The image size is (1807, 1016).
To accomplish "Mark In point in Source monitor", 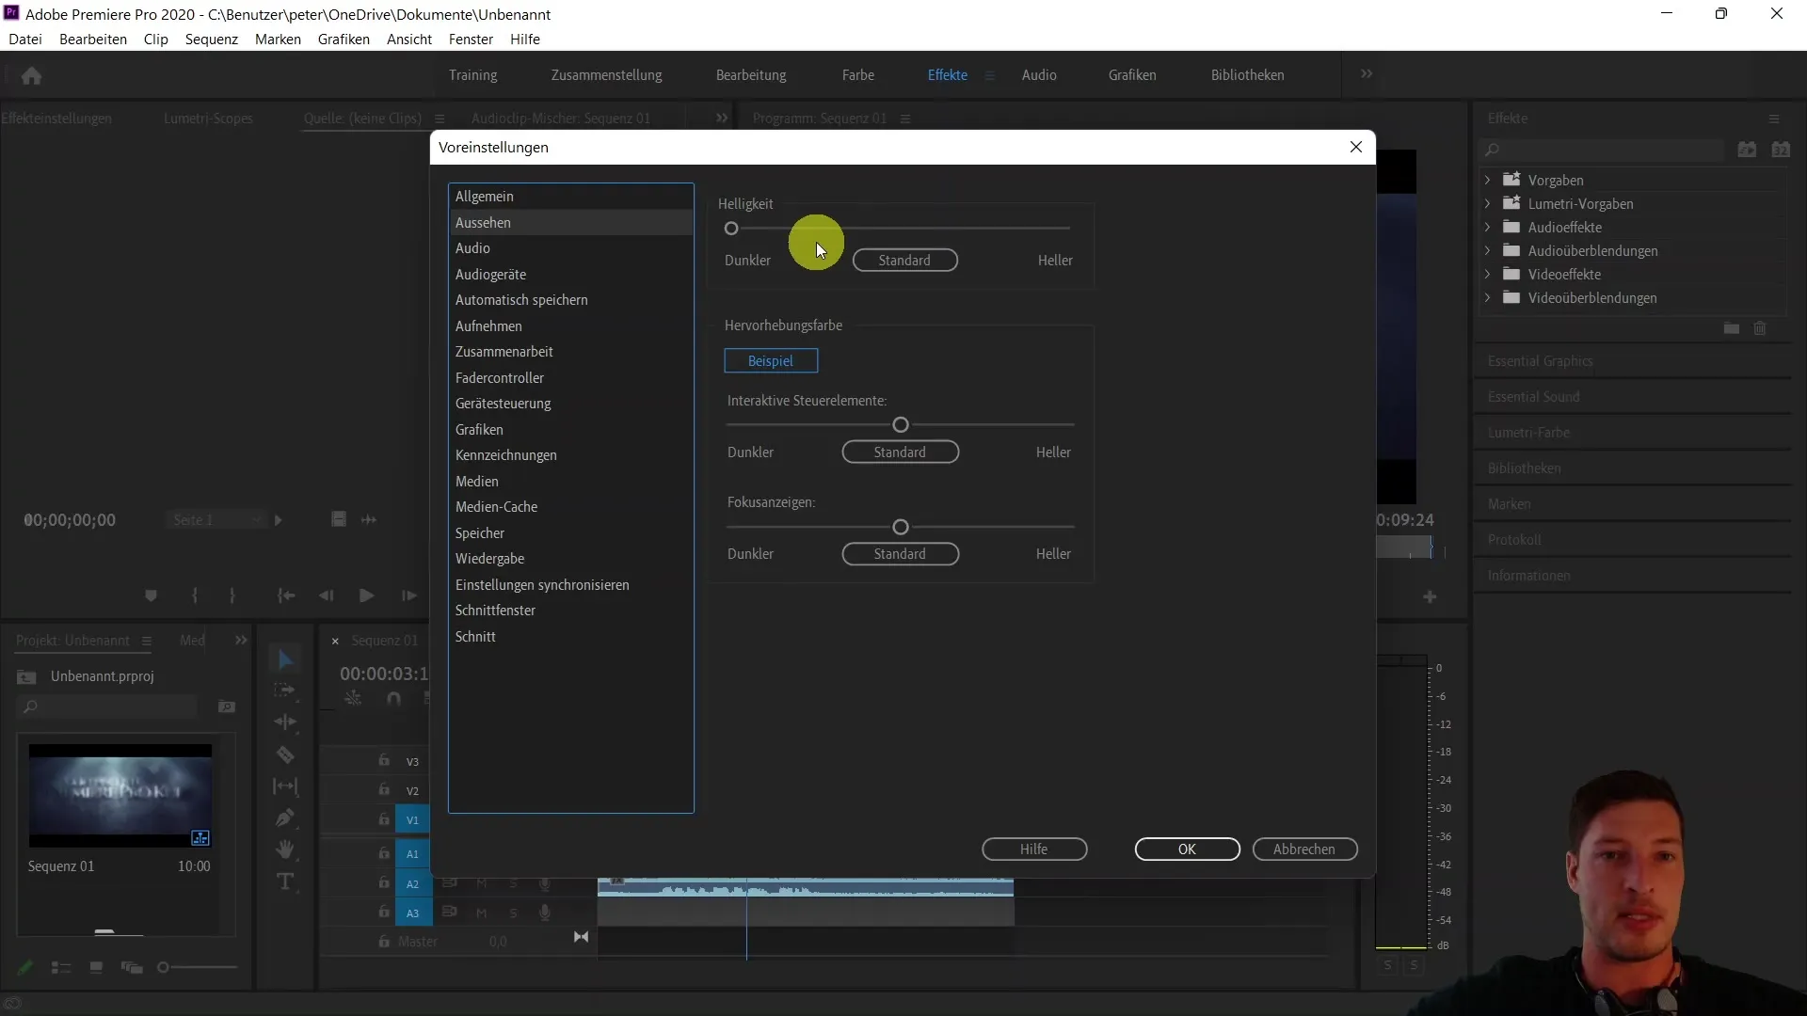I will [195, 595].
